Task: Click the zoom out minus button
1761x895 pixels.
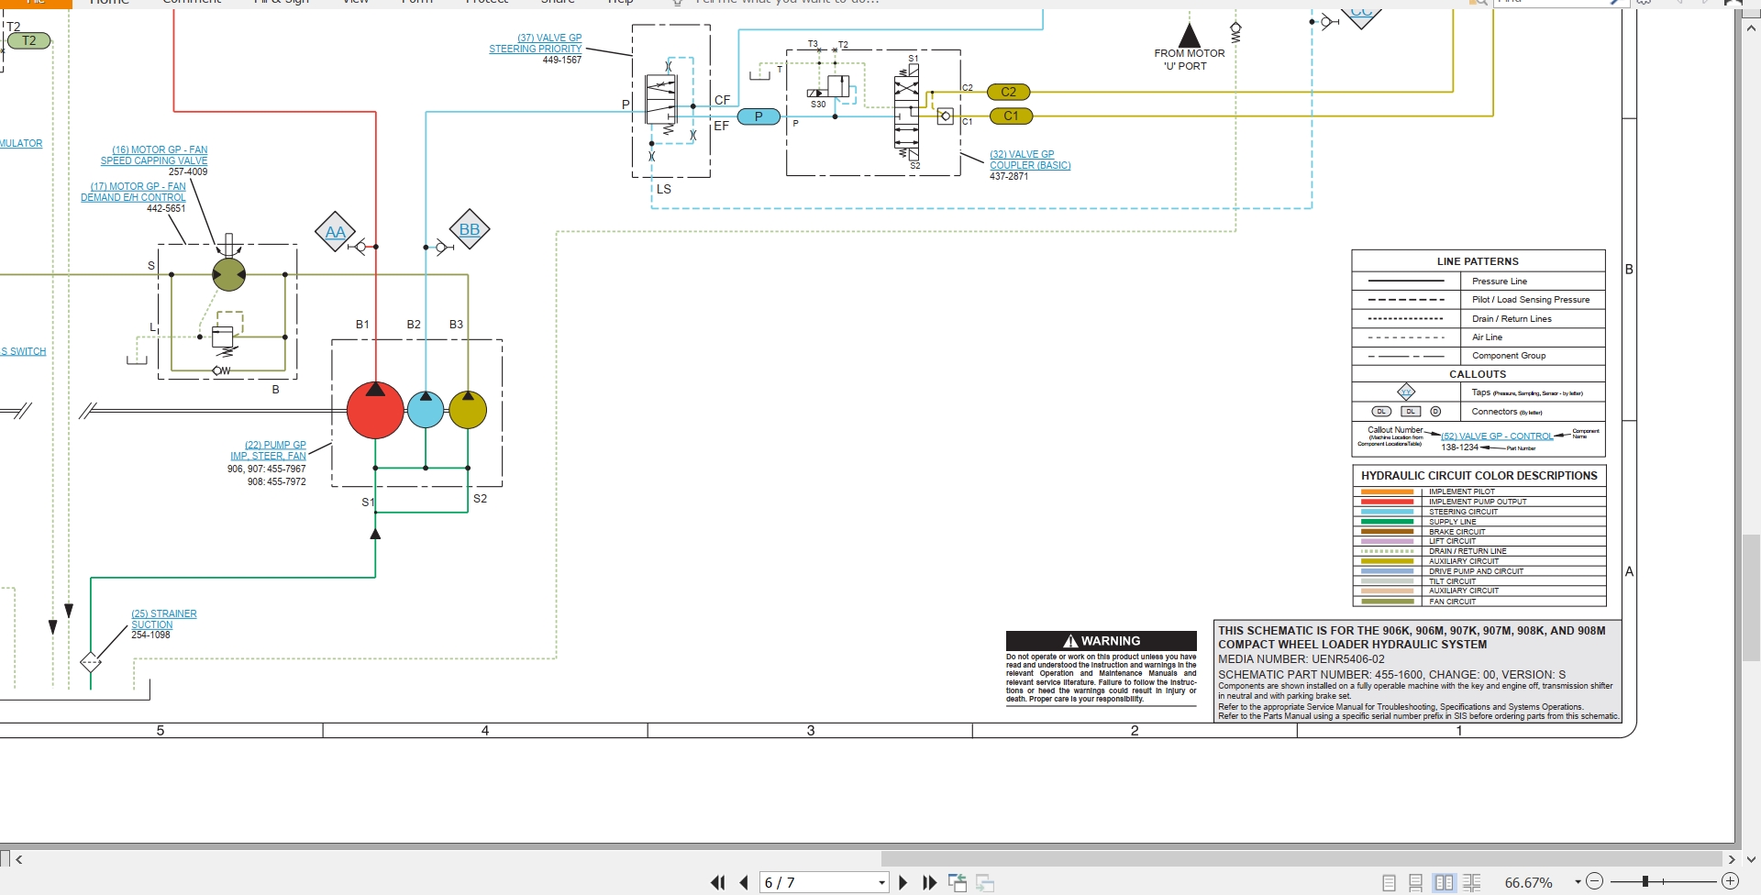Action: 1594,881
